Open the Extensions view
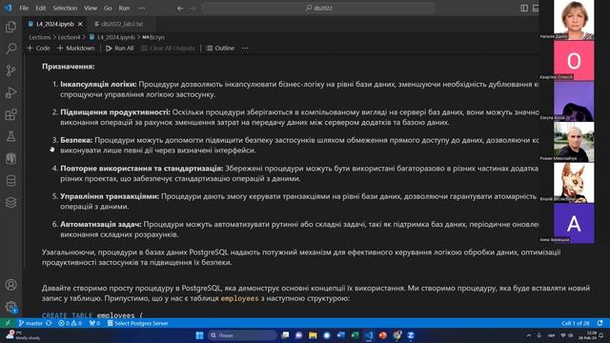 coord(10,114)
